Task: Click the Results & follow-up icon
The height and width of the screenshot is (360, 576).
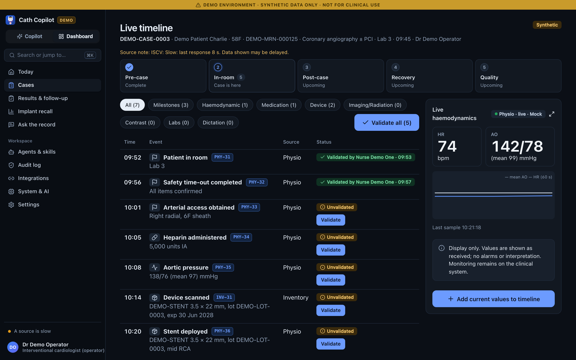Action: pos(11,98)
